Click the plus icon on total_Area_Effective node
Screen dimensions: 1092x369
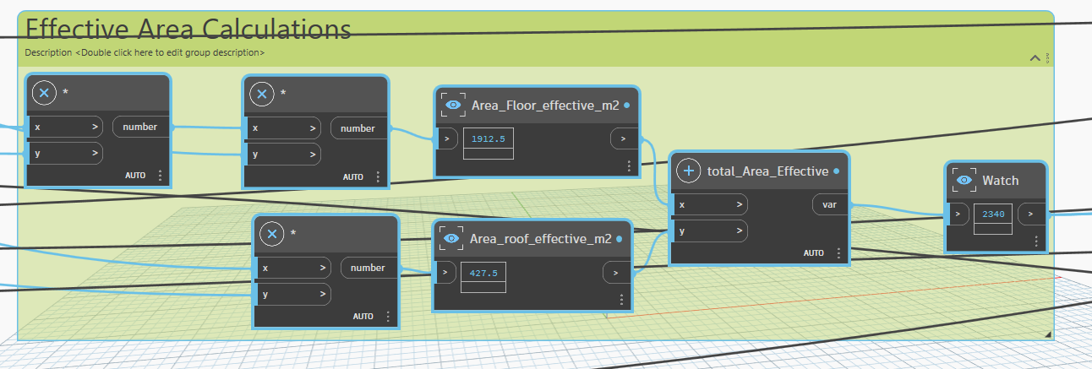pyautogui.click(x=689, y=171)
